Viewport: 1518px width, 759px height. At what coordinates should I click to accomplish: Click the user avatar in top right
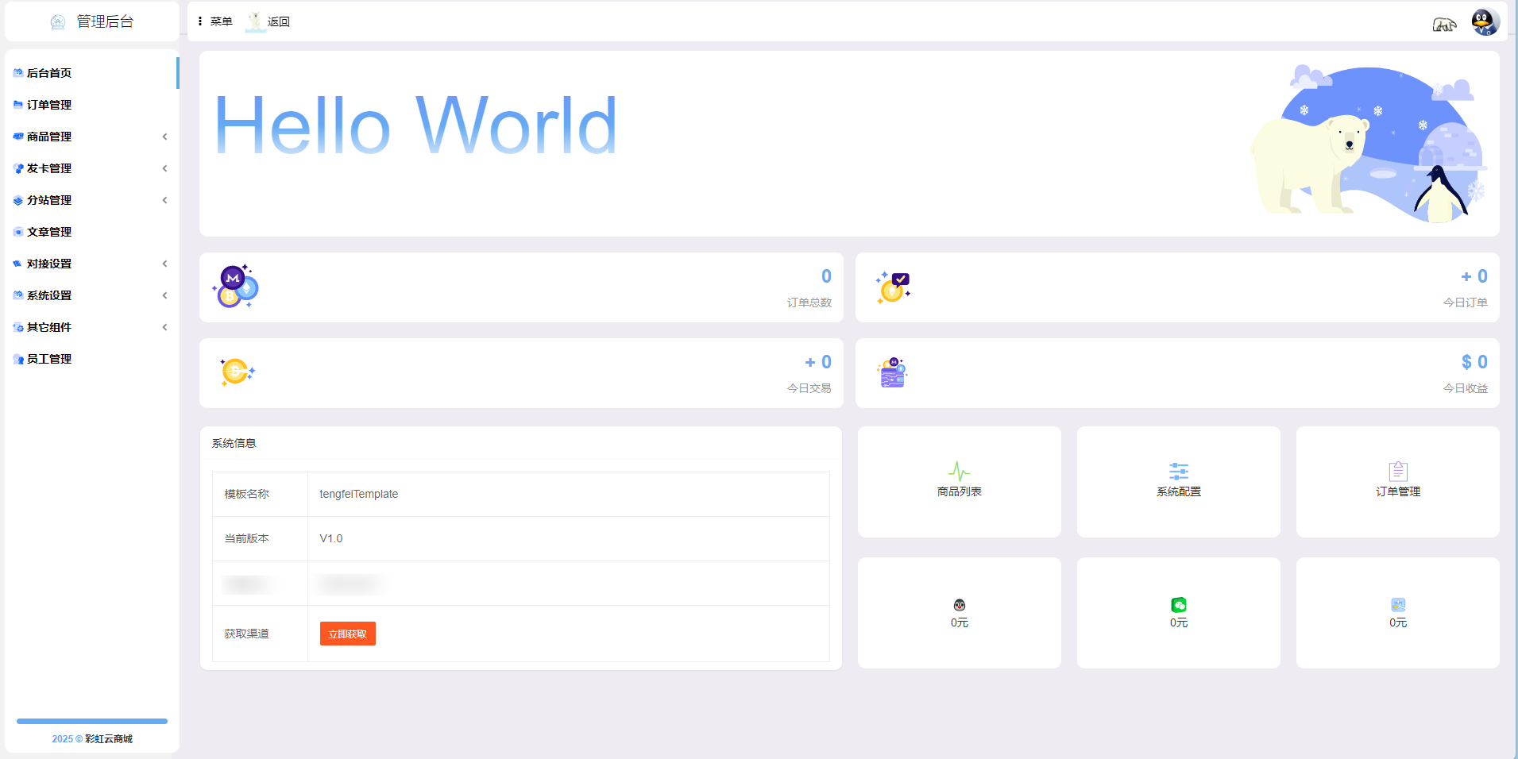[1484, 22]
